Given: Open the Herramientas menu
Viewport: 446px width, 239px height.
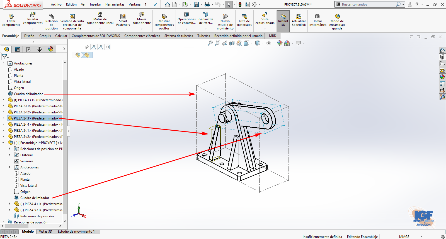Looking at the screenshot, I should point(115,4).
